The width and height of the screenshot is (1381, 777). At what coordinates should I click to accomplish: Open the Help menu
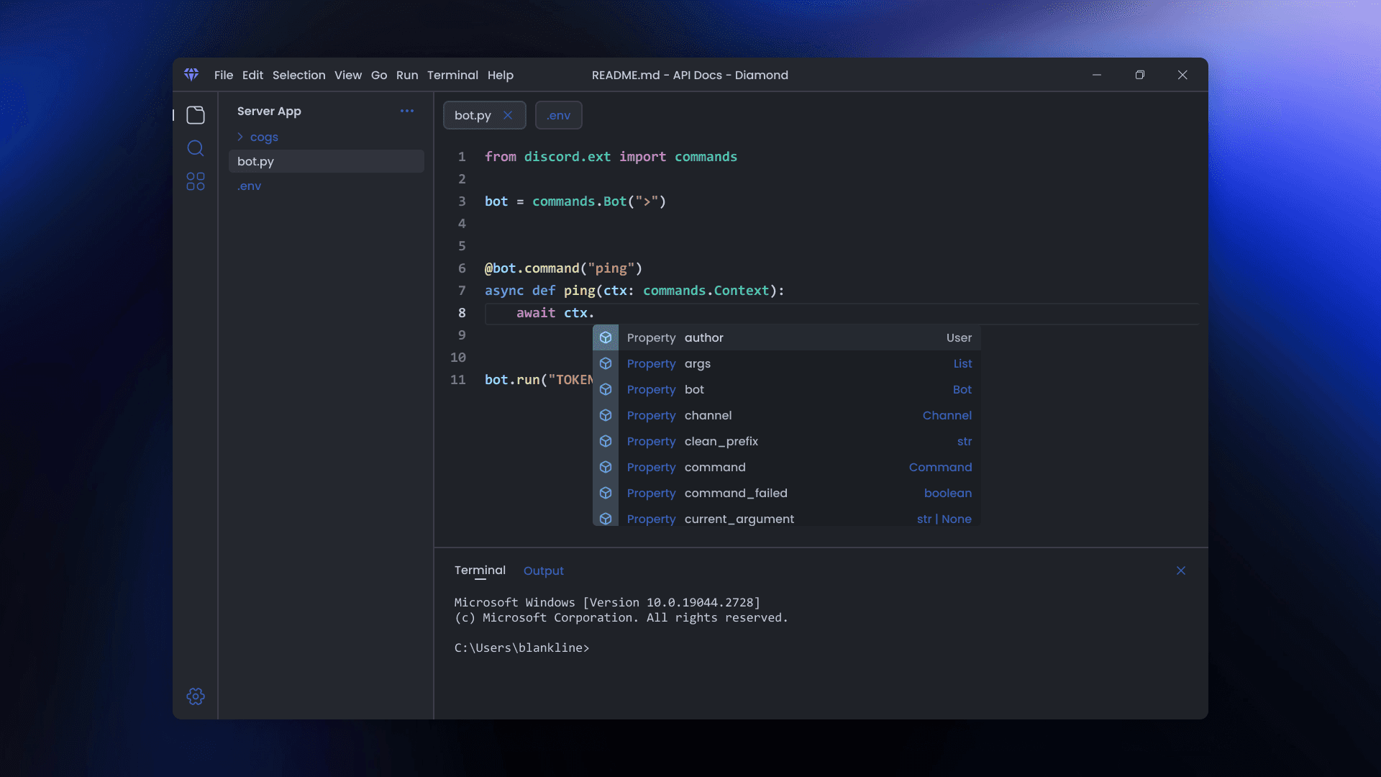(501, 75)
